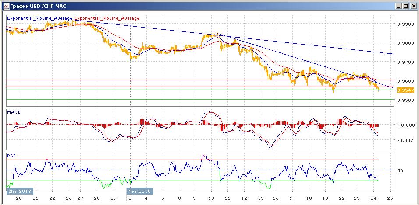Screen dimensions: 419x205
Task: Minimize the USD/CHF chart window
Action: click(398, 6)
